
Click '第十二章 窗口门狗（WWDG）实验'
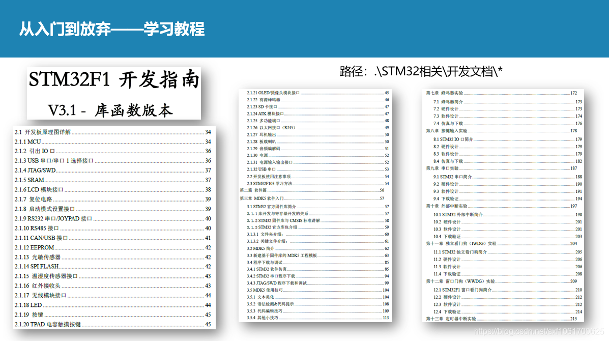click(502, 281)
